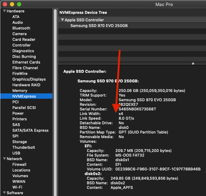Select Printers in the sidebar
This screenshot has width=206, height=196.
click(x=19, y=119)
